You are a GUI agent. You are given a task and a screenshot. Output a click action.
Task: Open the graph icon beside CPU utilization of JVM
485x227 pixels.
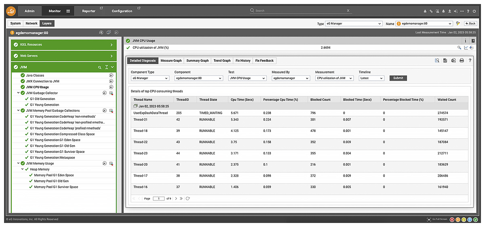point(466,48)
